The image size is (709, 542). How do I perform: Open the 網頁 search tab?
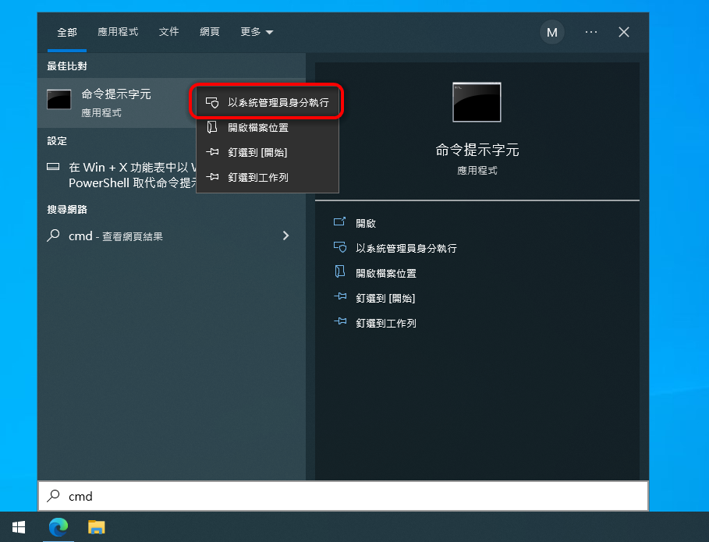coord(209,32)
